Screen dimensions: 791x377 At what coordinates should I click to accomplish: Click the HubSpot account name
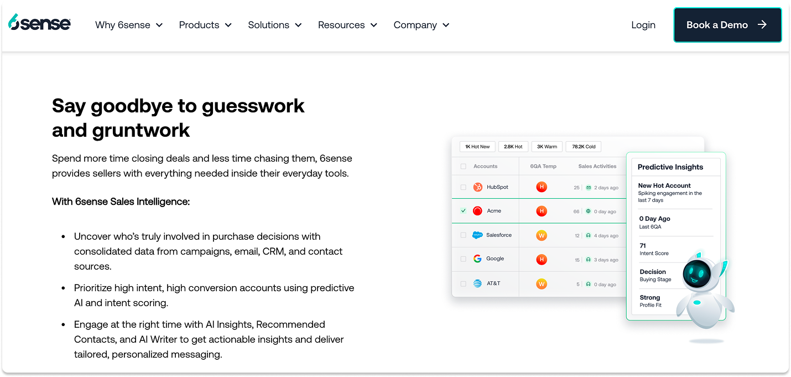pyautogui.click(x=497, y=187)
